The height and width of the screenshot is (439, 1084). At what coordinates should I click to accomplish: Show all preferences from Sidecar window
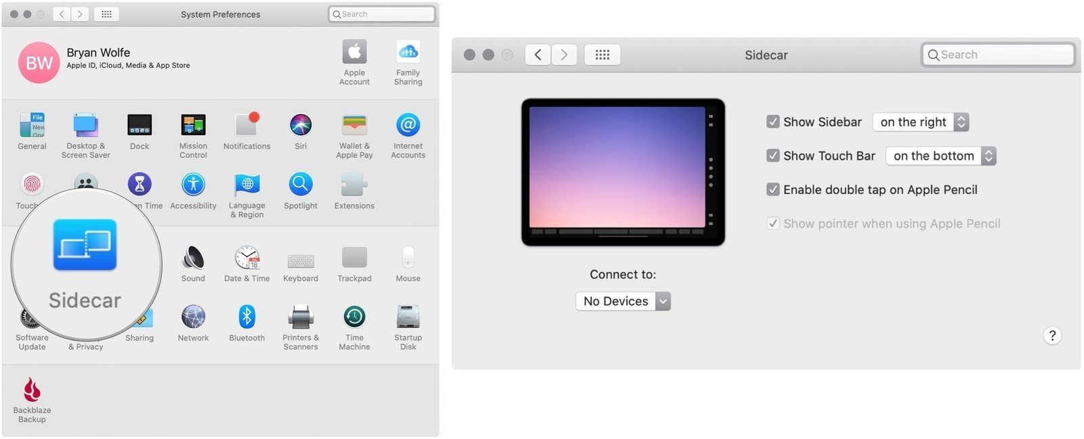coord(602,55)
